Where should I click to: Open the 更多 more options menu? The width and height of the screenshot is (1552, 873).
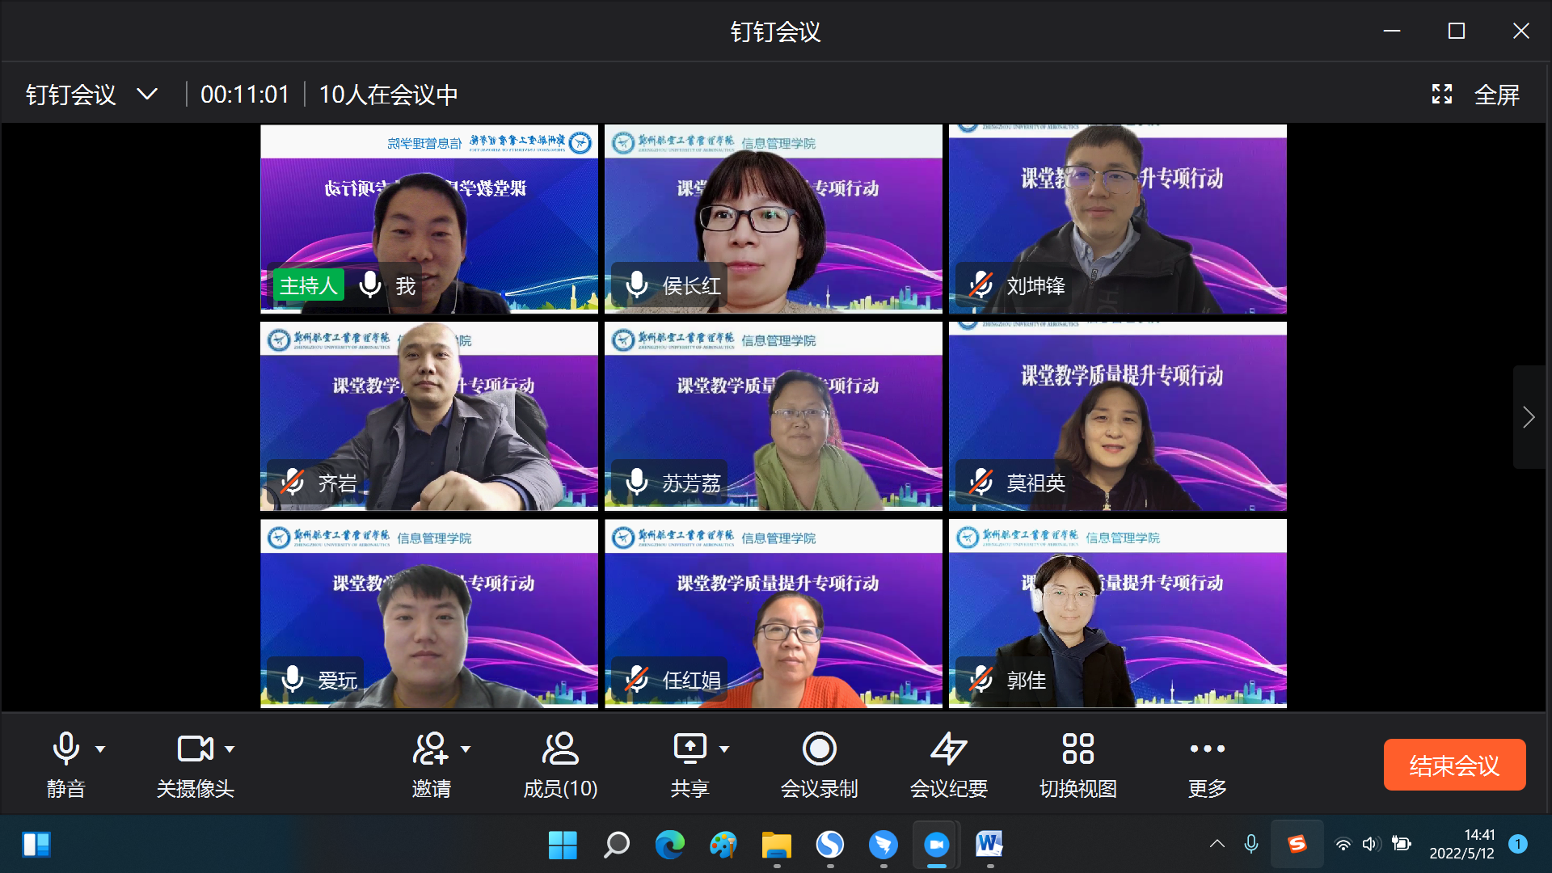1207,749
